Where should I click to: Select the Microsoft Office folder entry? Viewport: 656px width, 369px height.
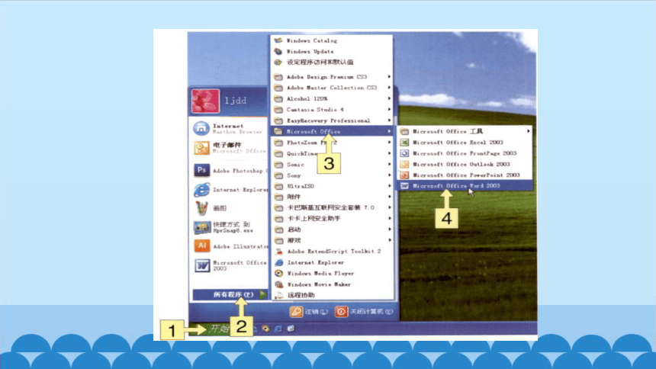(332, 131)
